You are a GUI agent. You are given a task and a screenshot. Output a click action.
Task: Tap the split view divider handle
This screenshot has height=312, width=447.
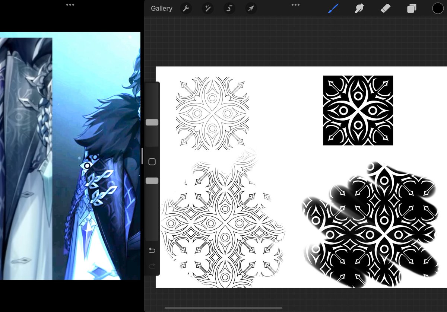pyautogui.click(x=142, y=156)
